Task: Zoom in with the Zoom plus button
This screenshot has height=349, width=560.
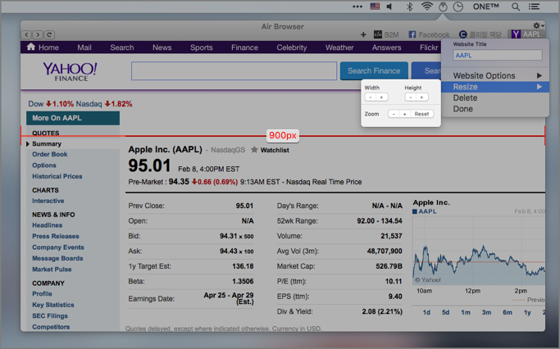Action: point(405,114)
